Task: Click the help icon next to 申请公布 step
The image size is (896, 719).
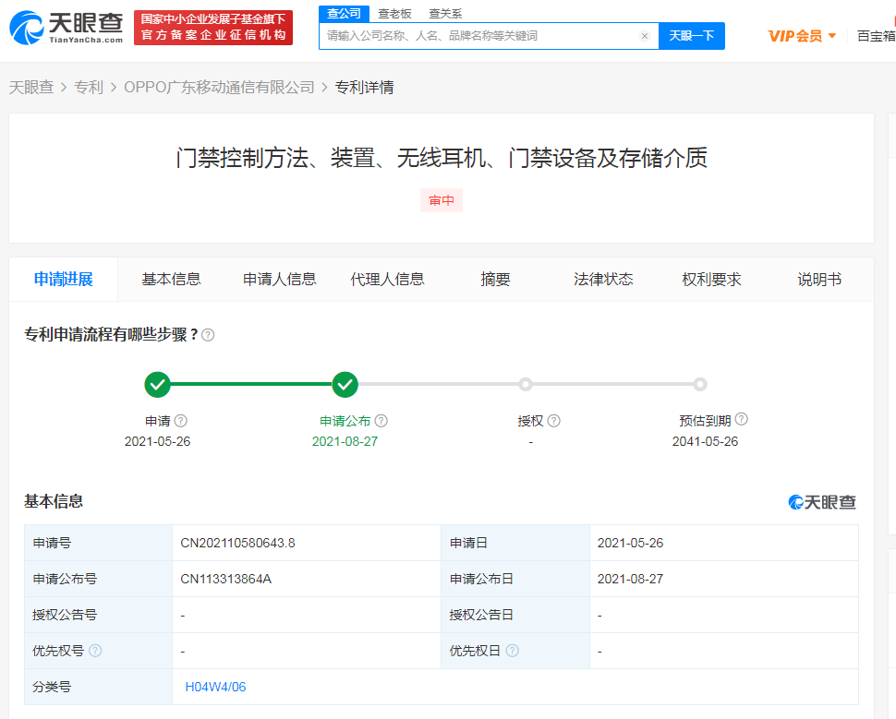Action: tap(381, 421)
